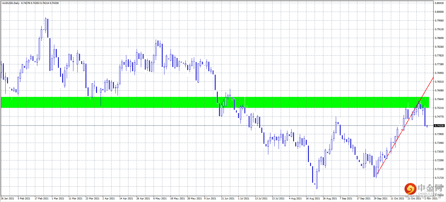Click the 0.73460 price axis label
The width and height of the screenshot is (446, 202).
tap(439, 143)
